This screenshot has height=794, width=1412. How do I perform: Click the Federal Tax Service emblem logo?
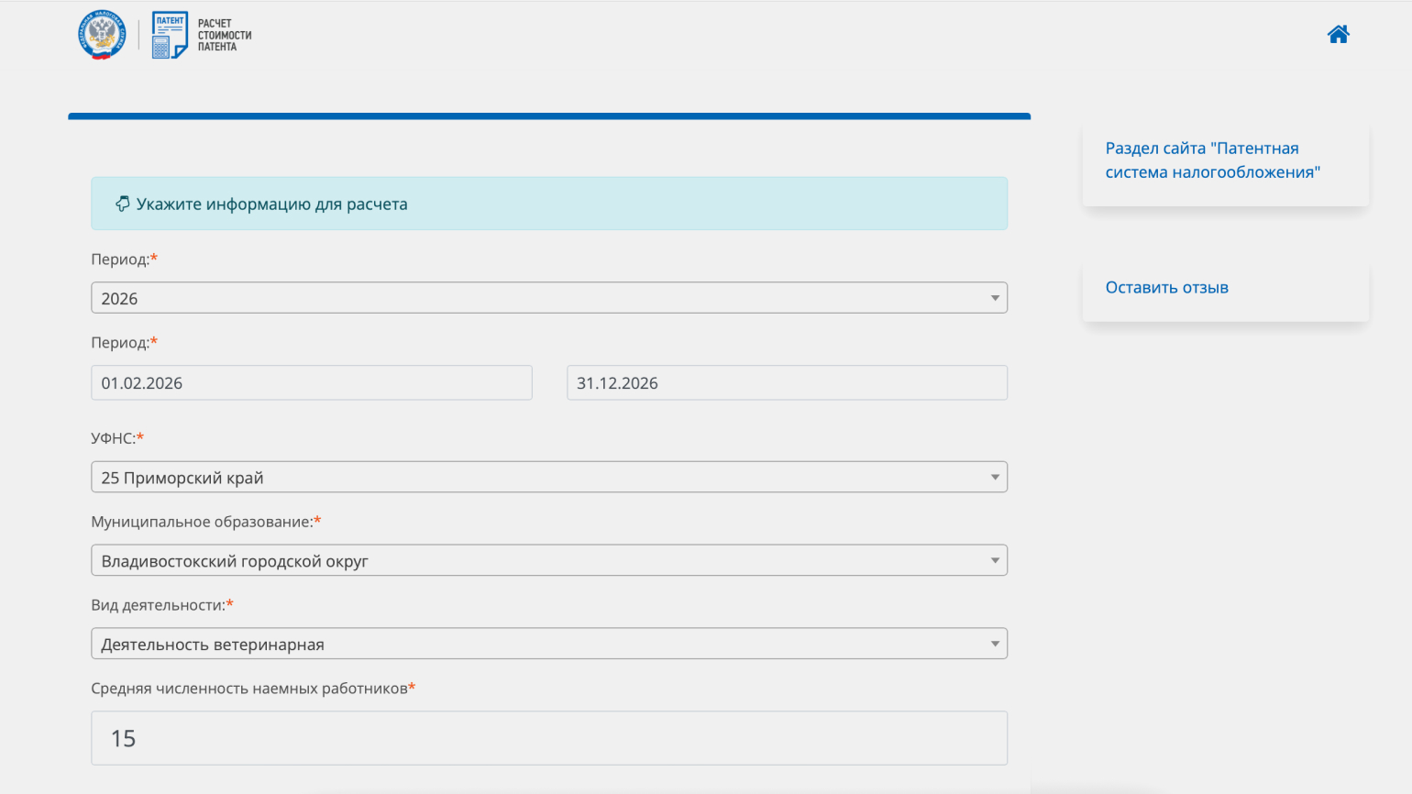(x=101, y=35)
